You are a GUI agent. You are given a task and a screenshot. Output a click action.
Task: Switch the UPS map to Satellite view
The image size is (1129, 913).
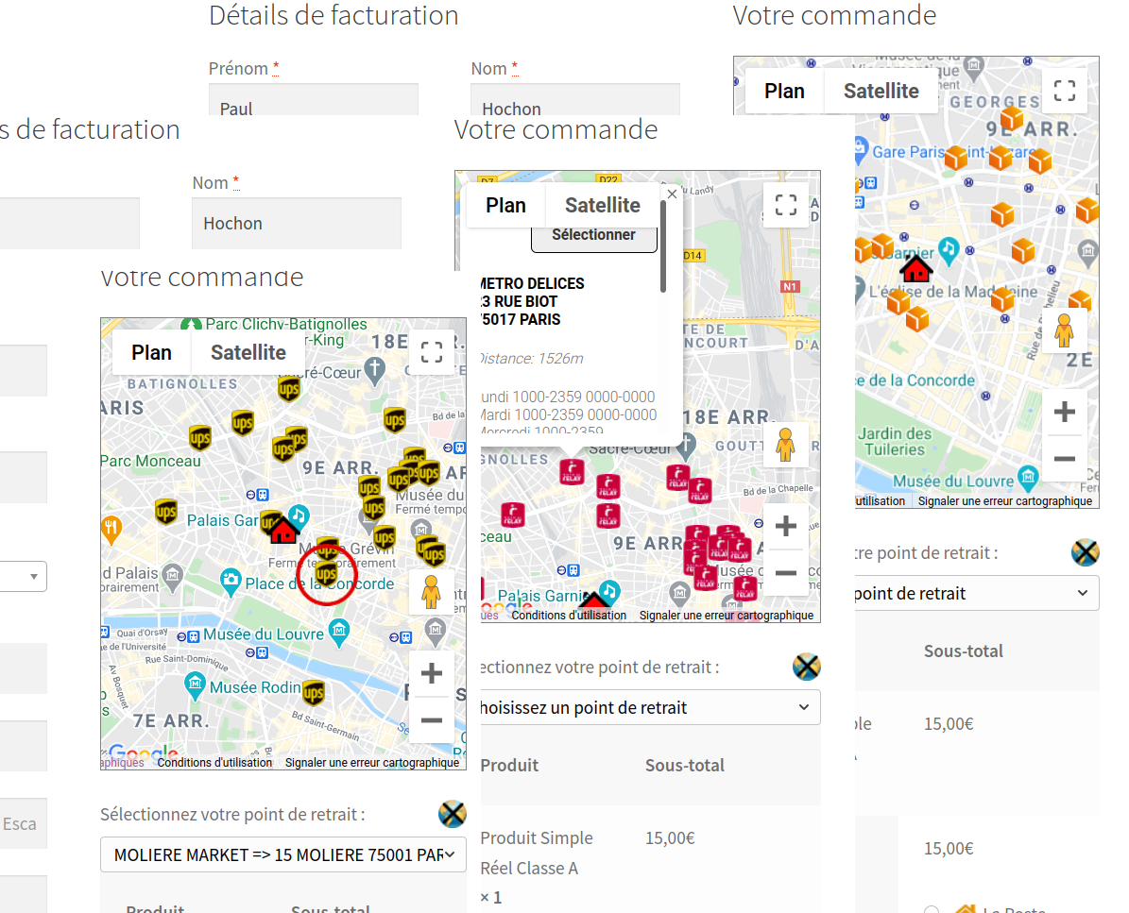pos(248,352)
